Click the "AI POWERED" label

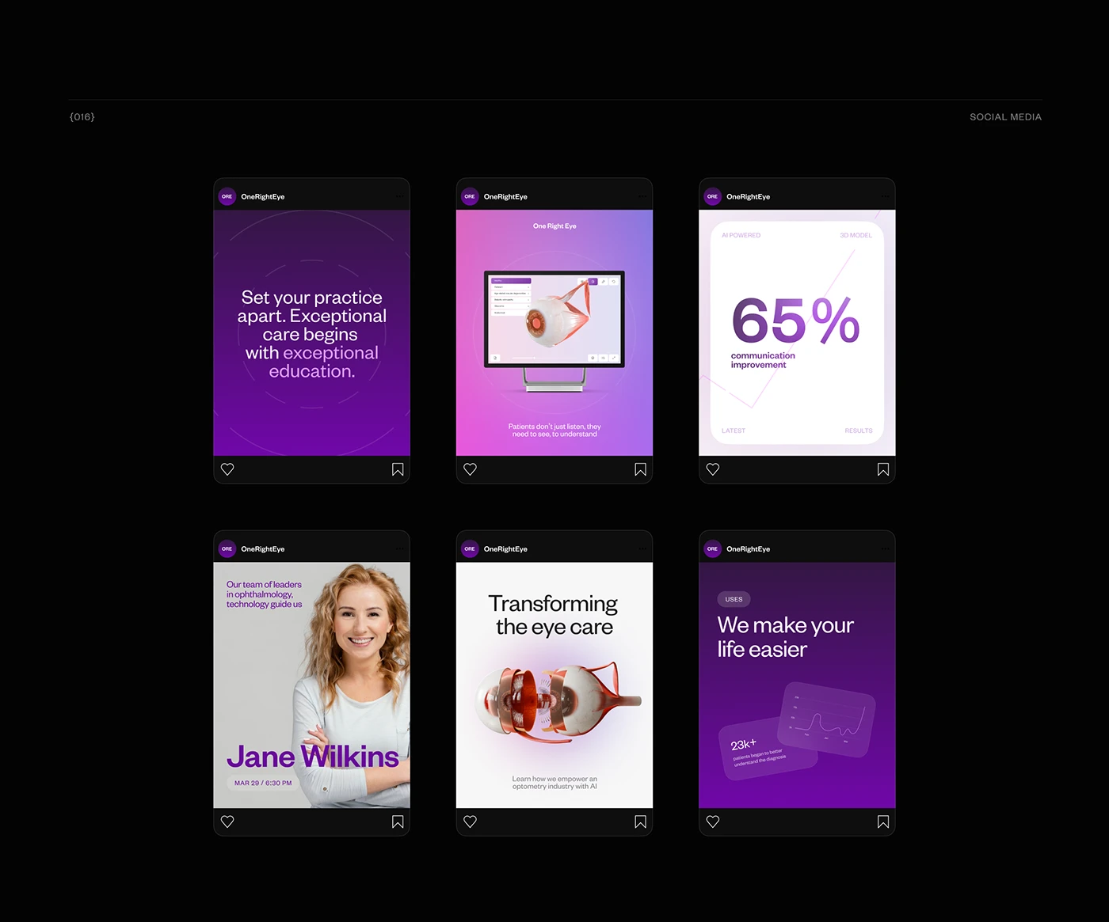(741, 235)
